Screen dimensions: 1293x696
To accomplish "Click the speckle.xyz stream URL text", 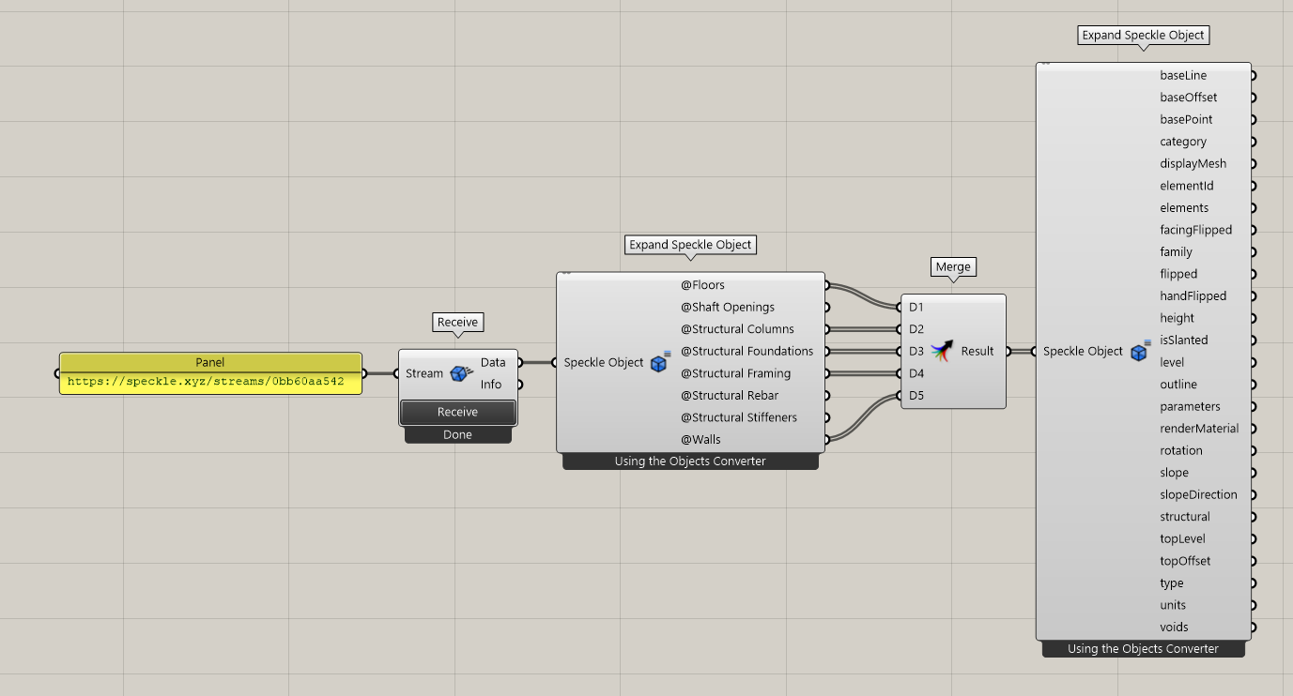I will [x=206, y=382].
